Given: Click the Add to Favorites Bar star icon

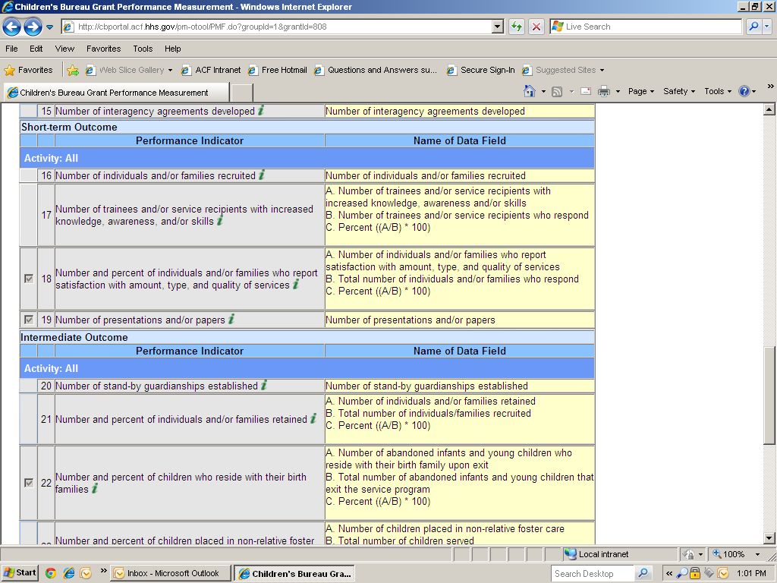Looking at the screenshot, I should pyautogui.click(x=73, y=70).
